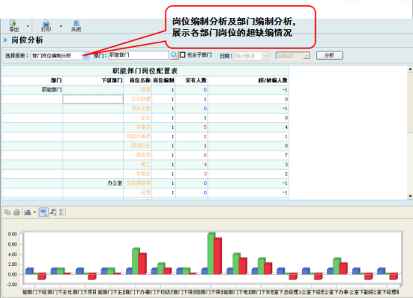Click the 分析 analyze button
Screen dimensions: 413x298
point(330,55)
